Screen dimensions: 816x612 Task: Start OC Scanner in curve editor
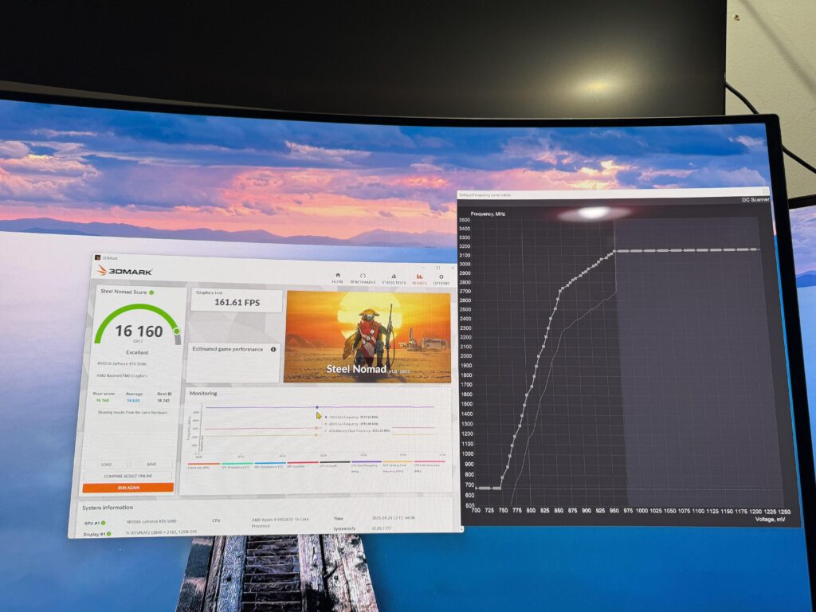tap(755, 200)
